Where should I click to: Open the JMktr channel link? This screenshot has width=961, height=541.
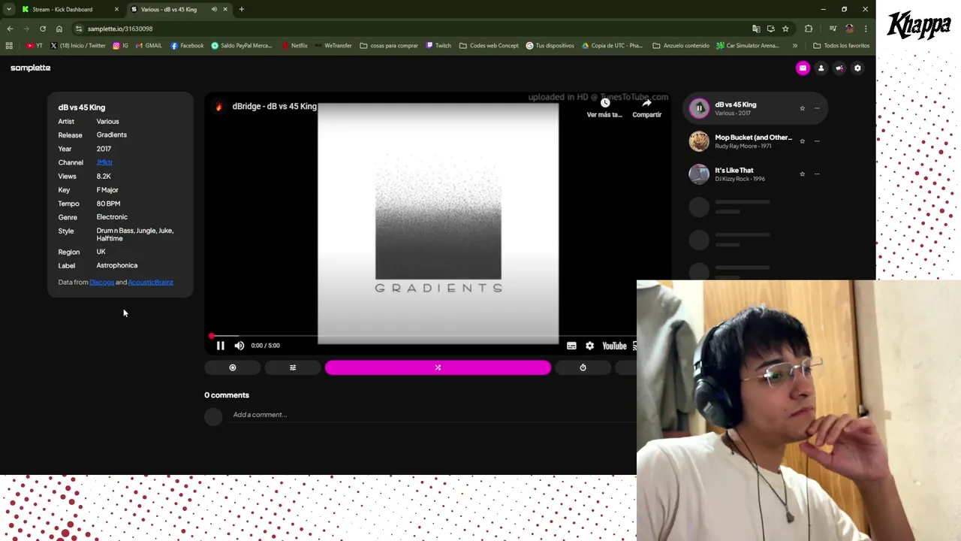pos(104,162)
